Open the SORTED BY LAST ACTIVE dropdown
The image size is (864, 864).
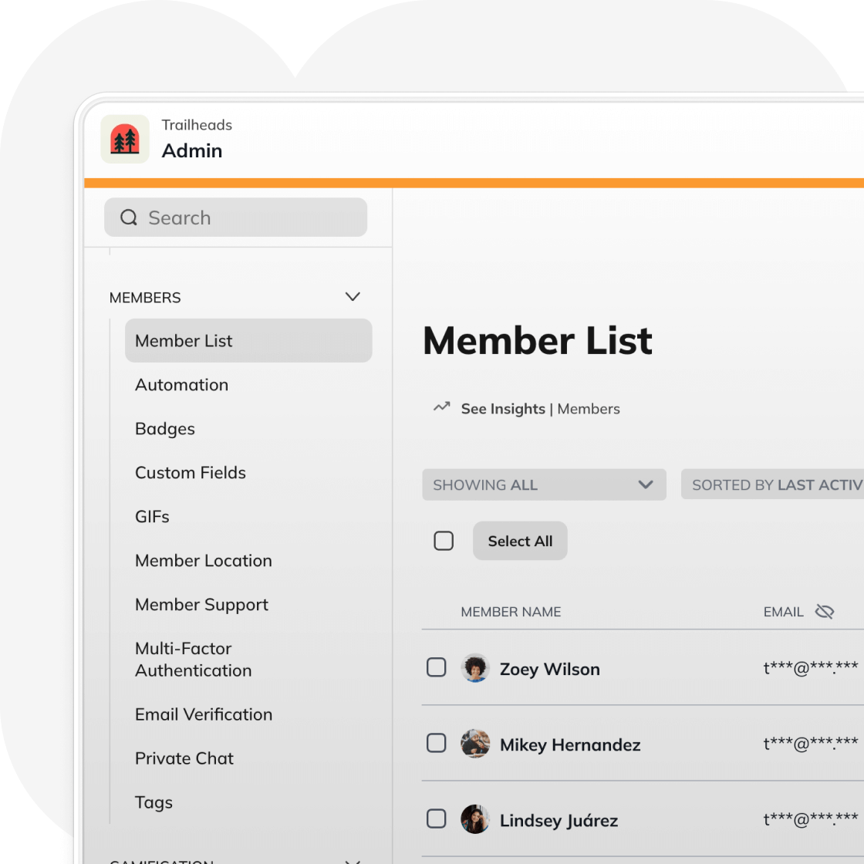point(779,484)
